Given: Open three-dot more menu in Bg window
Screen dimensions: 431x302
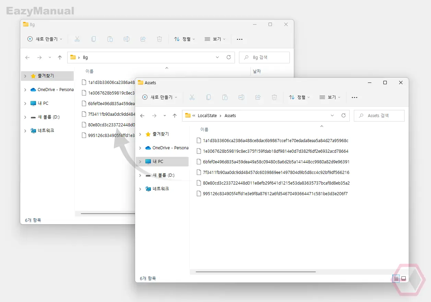Looking at the screenshot, I should point(240,39).
